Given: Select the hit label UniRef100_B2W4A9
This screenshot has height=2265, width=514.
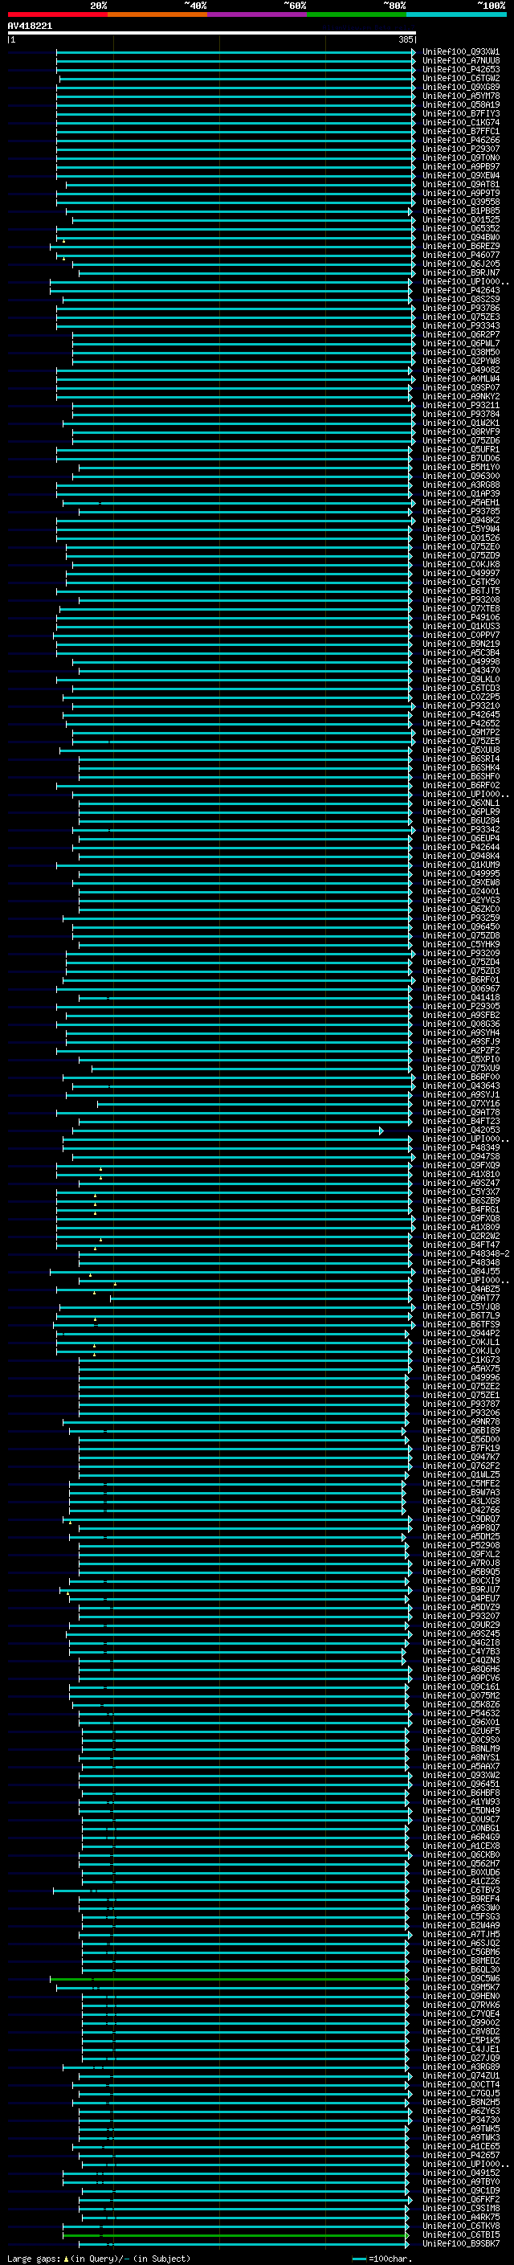Looking at the screenshot, I should click(x=461, y=1924).
